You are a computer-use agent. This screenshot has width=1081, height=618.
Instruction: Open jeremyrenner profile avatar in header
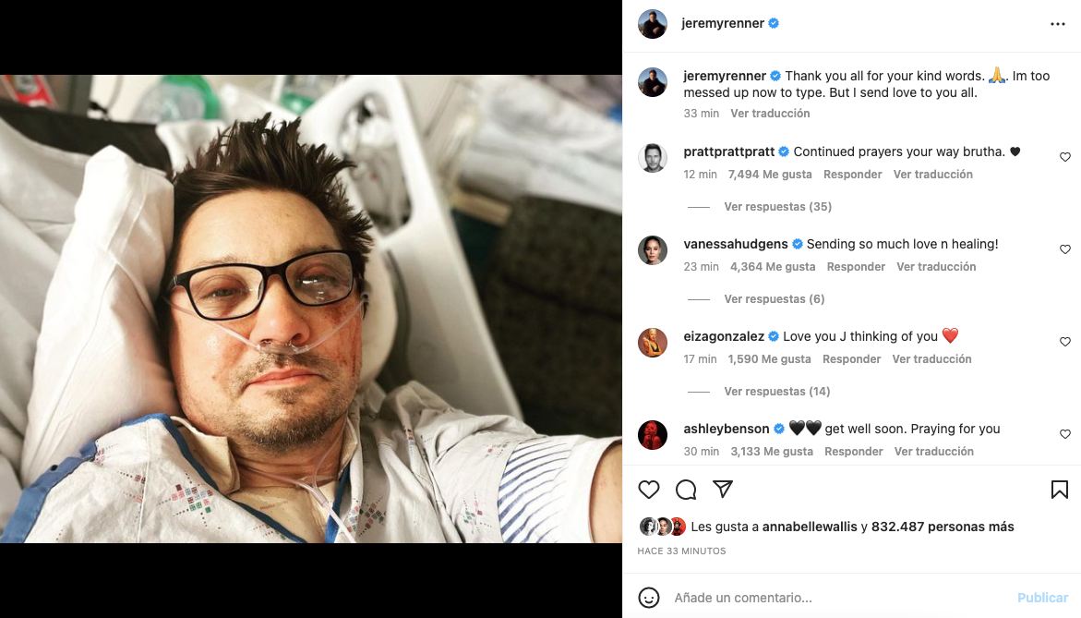(652, 24)
